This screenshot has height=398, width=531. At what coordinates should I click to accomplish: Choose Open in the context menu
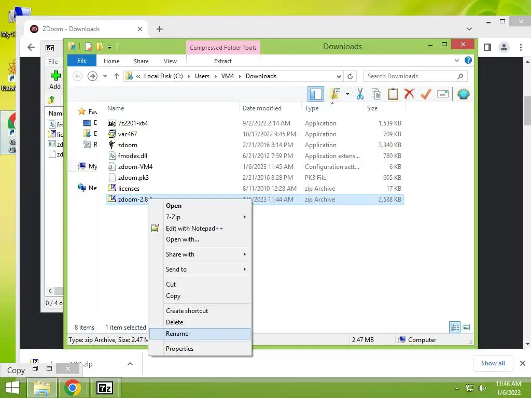(x=200, y=206)
